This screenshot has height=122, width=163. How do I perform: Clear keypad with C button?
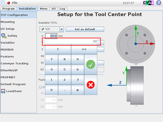point(58,49)
